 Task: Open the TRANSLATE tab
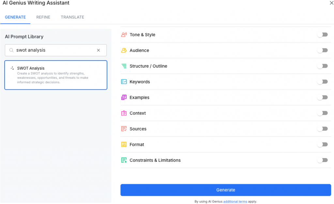click(72, 17)
